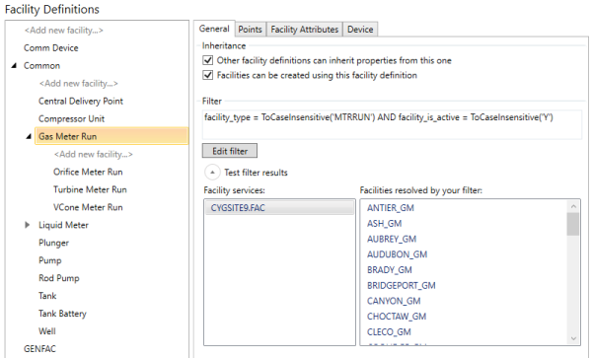Viewport: 592px width, 358px height.
Task: Select Orifice Meter Run
Action: 88,172
